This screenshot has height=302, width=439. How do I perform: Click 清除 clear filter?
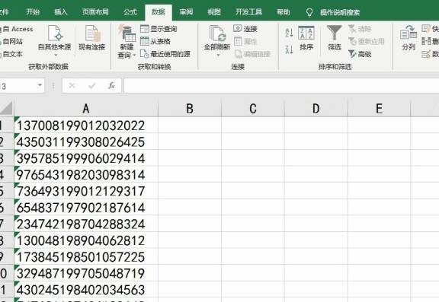click(x=360, y=29)
